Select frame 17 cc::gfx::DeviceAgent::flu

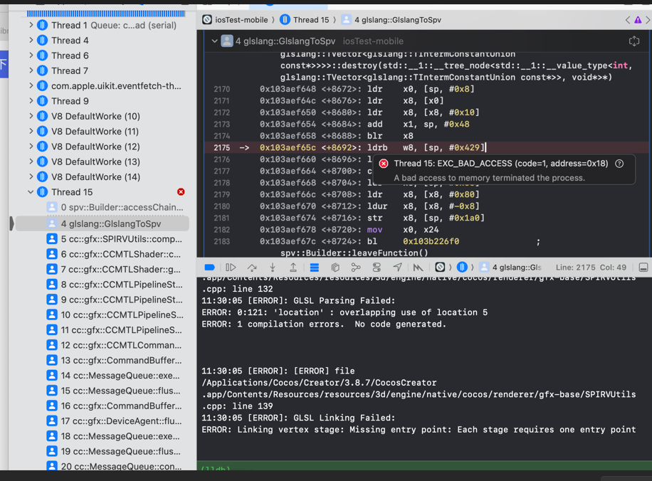click(115, 421)
